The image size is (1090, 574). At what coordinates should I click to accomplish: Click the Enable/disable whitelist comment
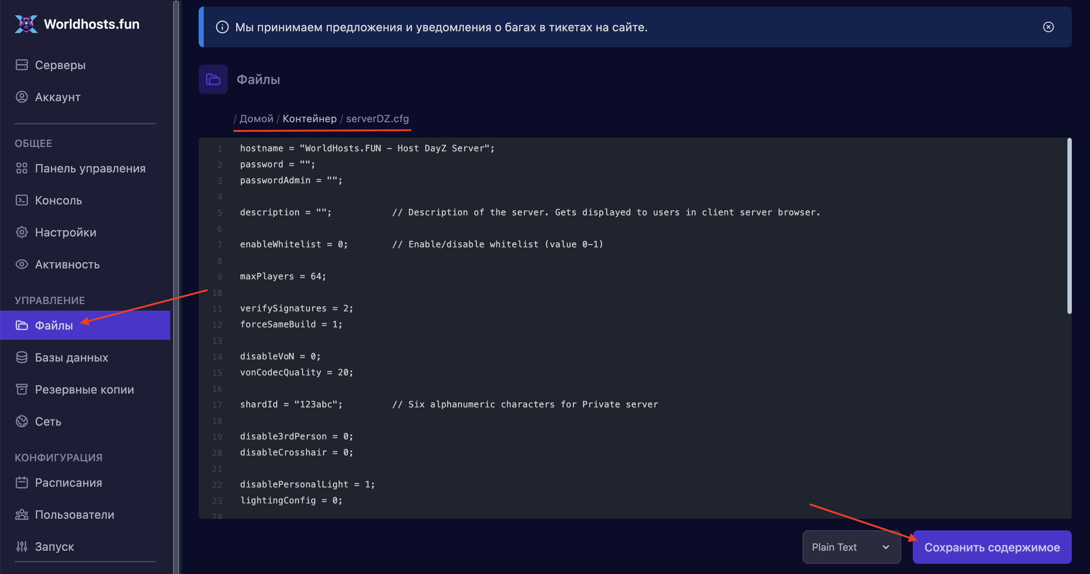click(x=498, y=244)
